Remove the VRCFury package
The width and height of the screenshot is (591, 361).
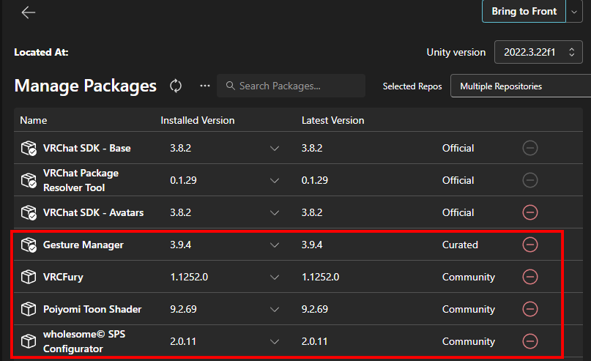pyautogui.click(x=530, y=277)
